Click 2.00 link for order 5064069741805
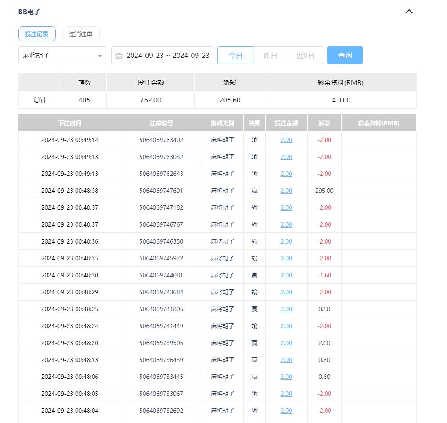This screenshot has width=447, height=423. pyautogui.click(x=286, y=309)
